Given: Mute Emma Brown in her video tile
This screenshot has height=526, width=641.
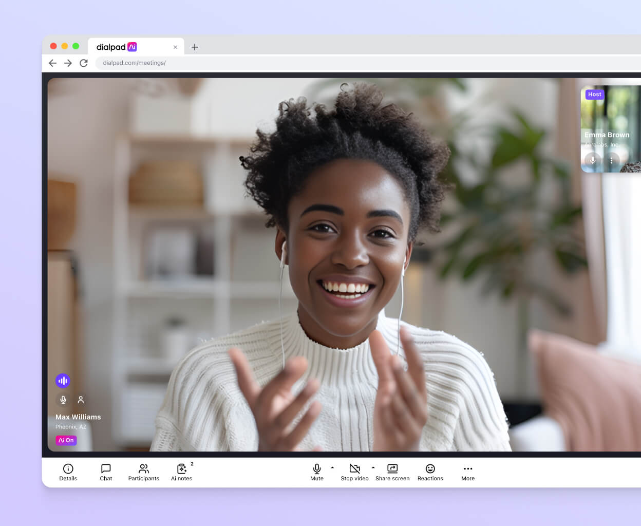Looking at the screenshot, I should point(592,160).
